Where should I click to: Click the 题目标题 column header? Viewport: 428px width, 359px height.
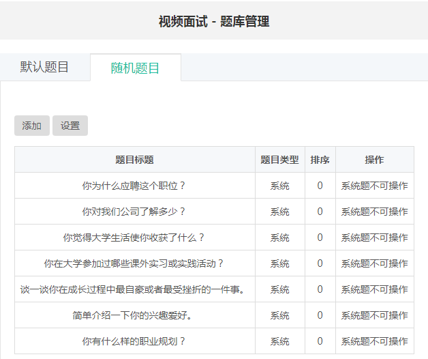134,160
